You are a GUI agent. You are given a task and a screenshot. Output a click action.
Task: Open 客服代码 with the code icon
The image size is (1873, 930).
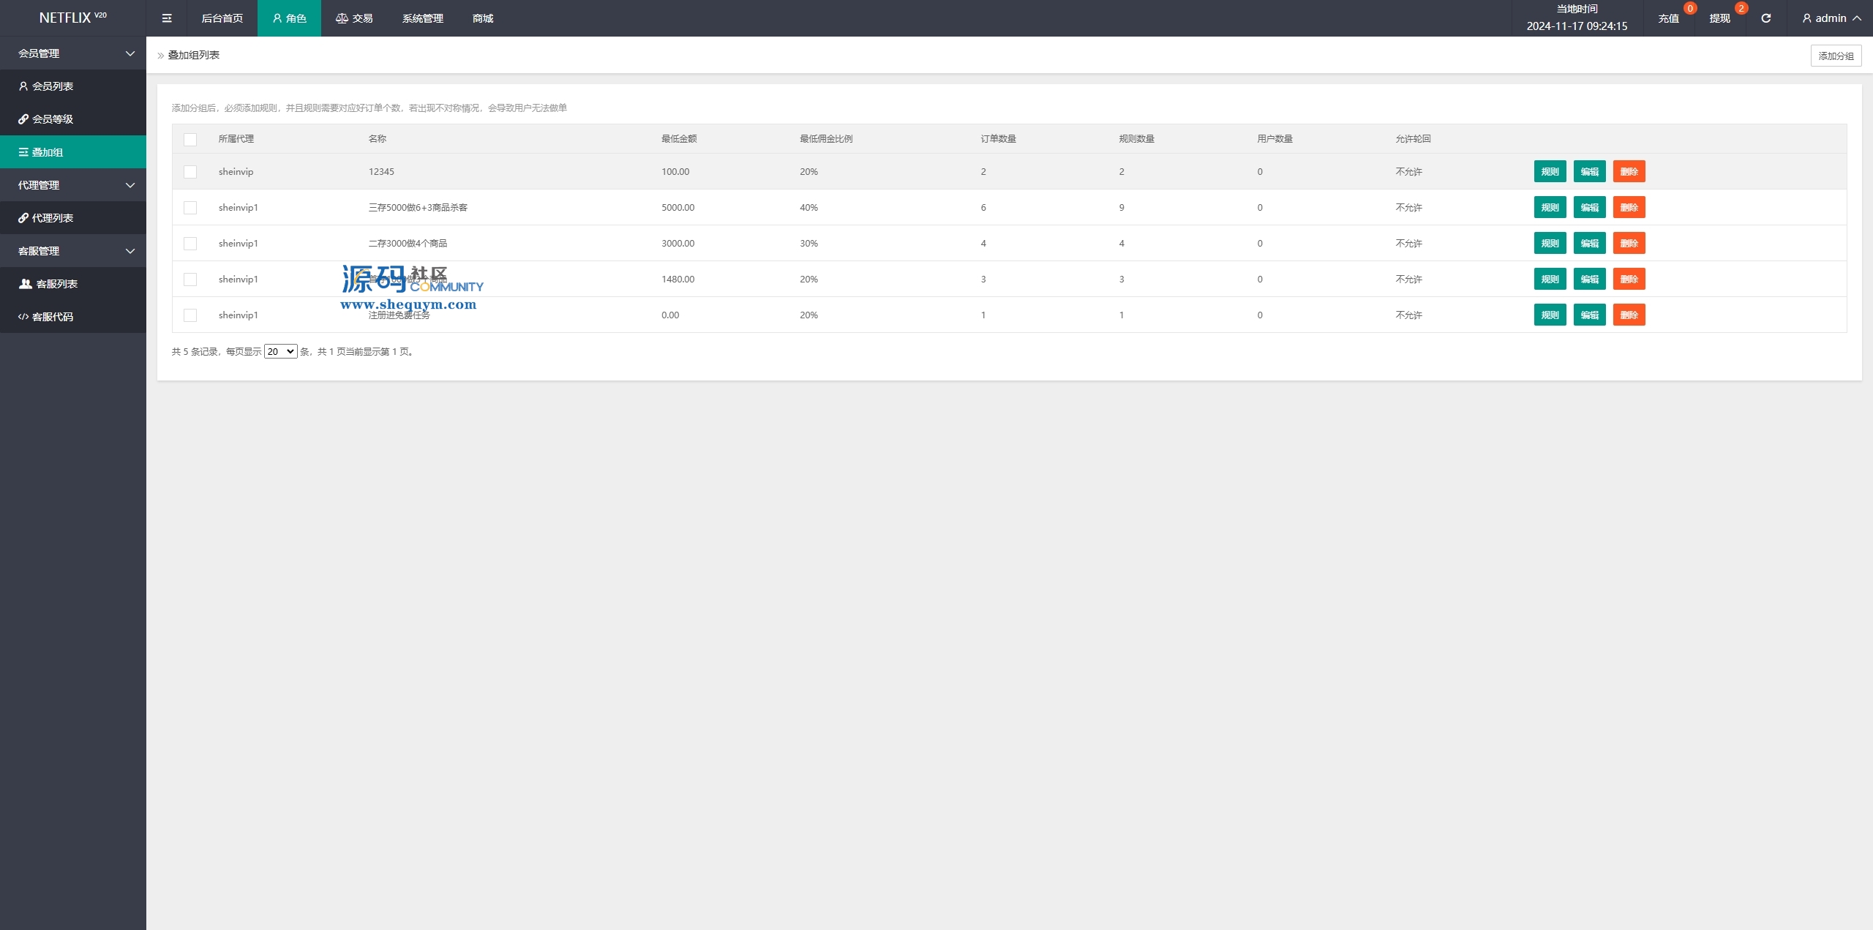[x=46, y=317]
